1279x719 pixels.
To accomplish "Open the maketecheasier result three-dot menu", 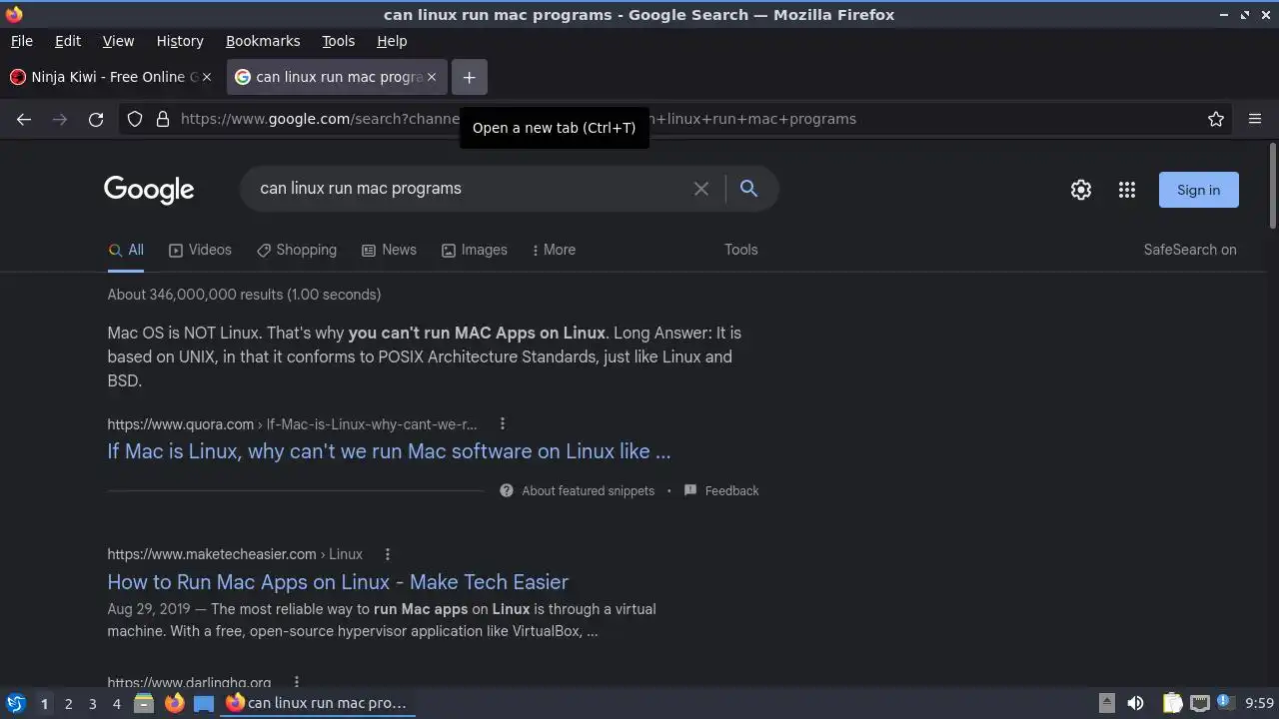I will (x=388, y=554).
